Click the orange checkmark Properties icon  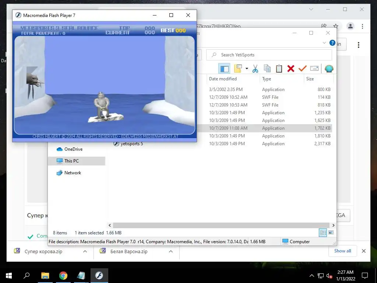click(303, 69)
